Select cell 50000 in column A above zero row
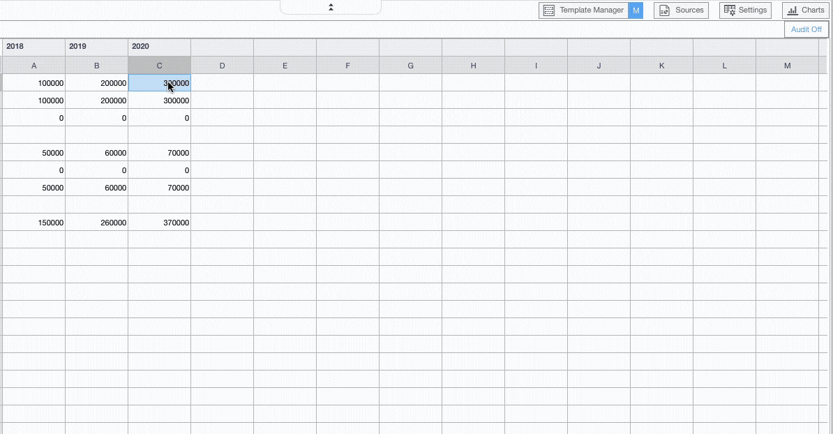 [x=34, y=152]
